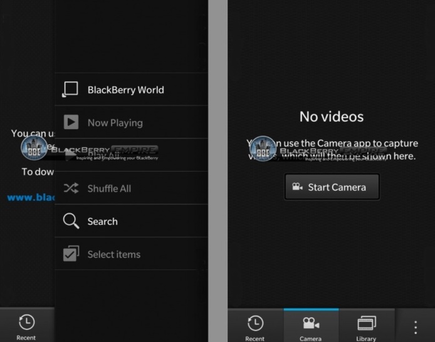Select the Now Playing menu entry text
The image size is (435, 342).
coord(115,123)
